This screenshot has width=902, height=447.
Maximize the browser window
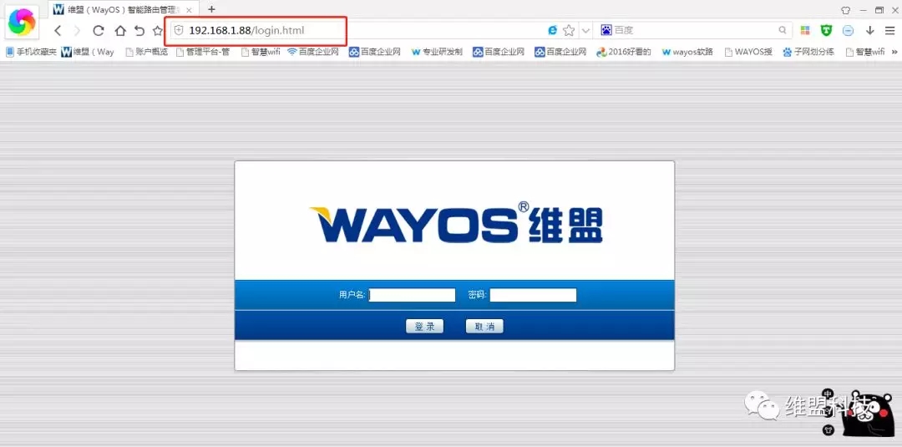pyautogui.click(x=879, y=10)
